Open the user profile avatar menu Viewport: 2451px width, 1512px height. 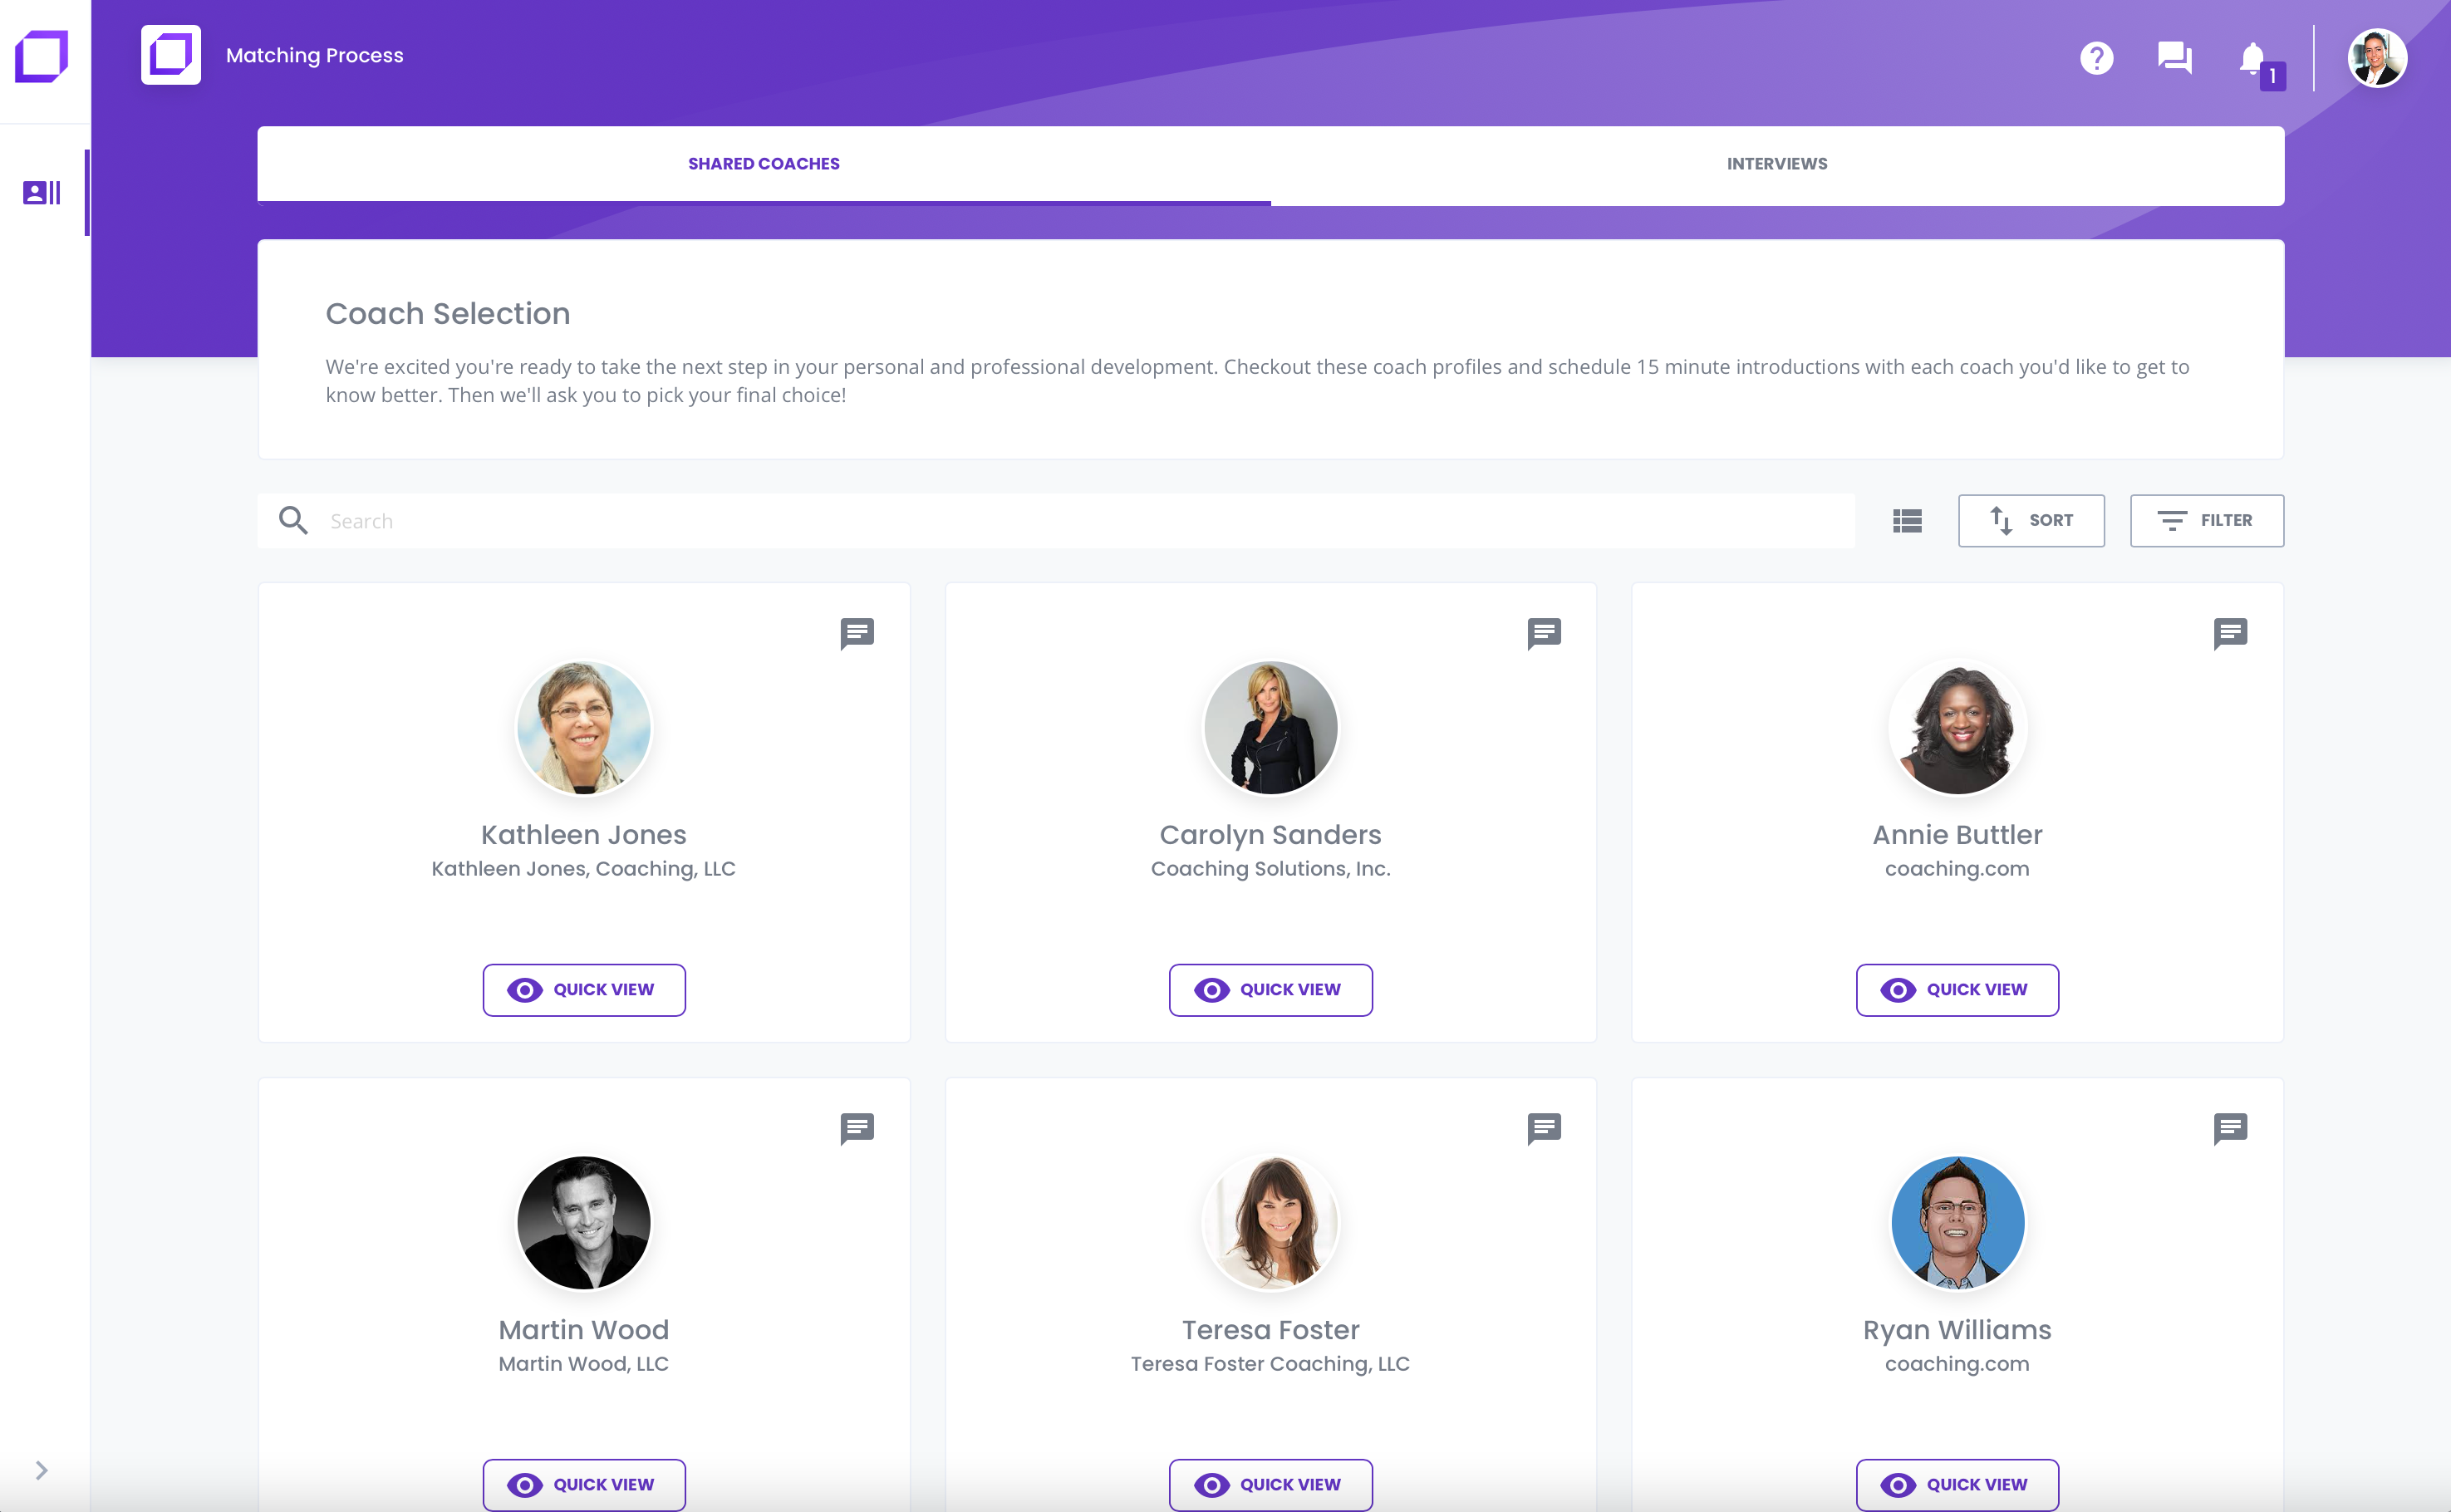[2376, 58]
